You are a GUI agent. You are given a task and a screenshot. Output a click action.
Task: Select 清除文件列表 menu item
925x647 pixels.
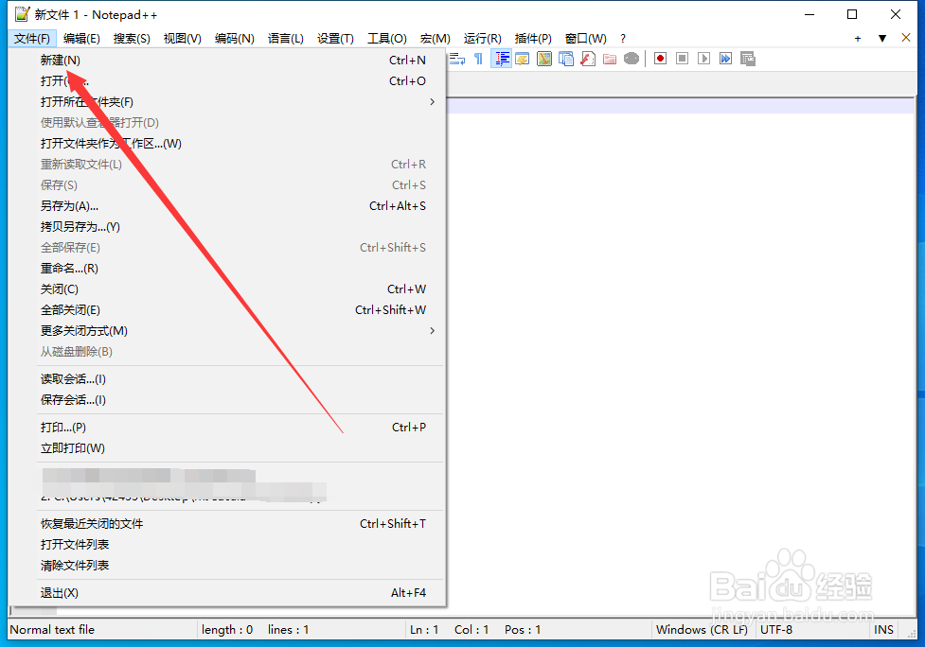pyautogui.click(x=227, y=566)
